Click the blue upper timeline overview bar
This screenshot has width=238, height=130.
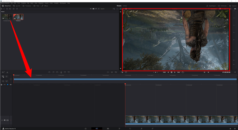[125, 79]
